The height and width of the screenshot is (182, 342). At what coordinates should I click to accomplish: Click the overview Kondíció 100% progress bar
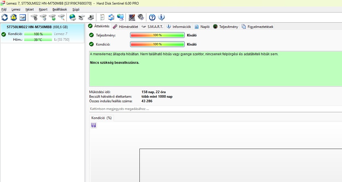pyautogui.click(x=157, y=44)
